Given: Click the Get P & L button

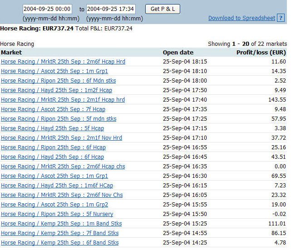Looking at the screenshot, I should click(x=163, y=9).
